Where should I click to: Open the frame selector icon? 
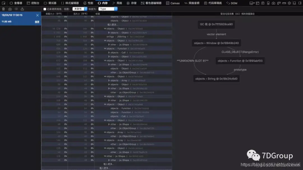252,3
